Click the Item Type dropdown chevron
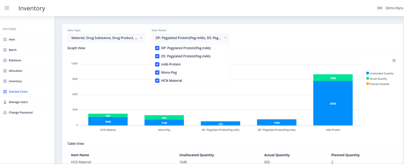The height and width of the screenshot is (164, 404). pyautogui.click(x=141, y=38)
